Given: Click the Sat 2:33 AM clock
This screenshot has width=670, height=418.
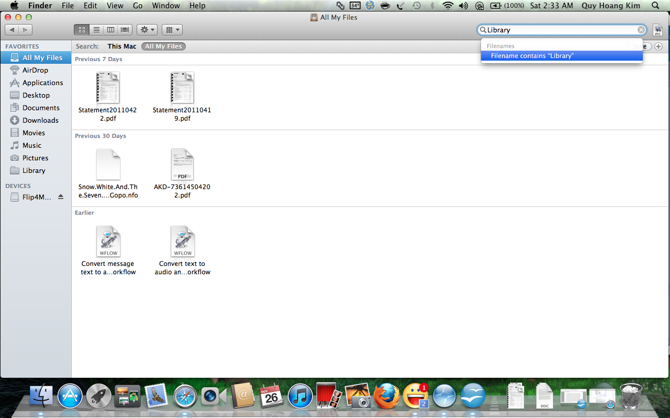Looking at the screenshot, I should coord(552,6).
